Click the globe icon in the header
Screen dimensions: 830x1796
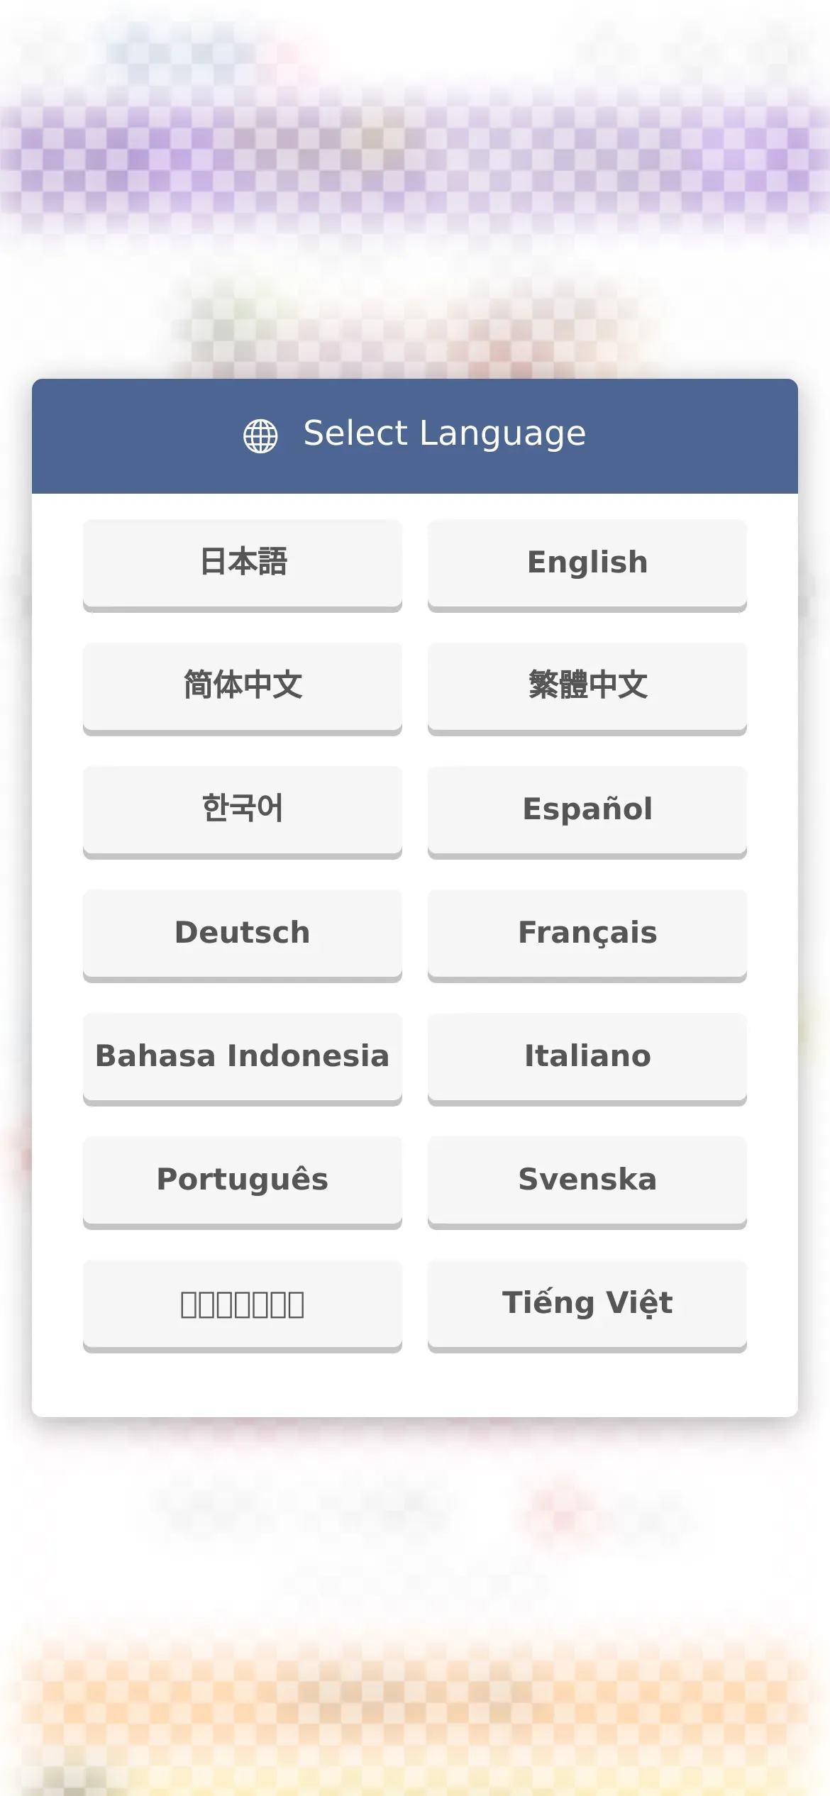click(x=260, y=436)
